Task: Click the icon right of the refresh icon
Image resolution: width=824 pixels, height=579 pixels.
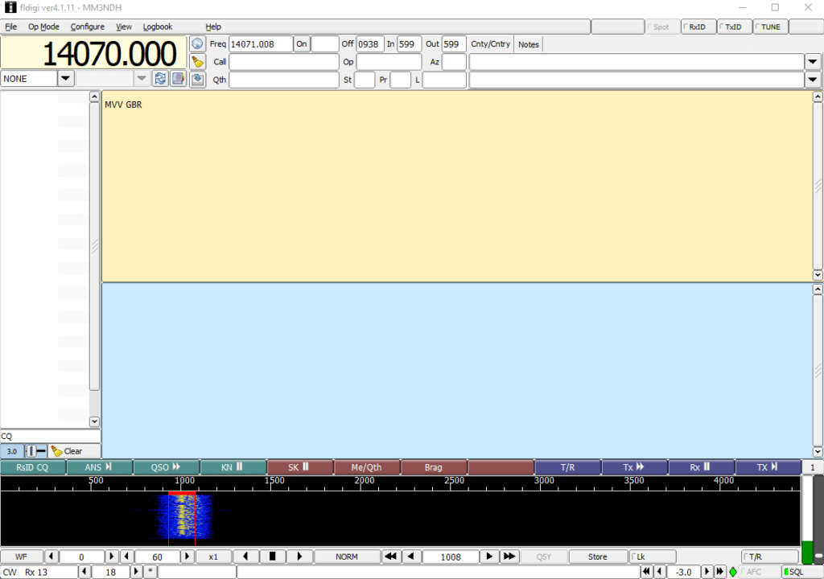Action: (x=178, y=79)
